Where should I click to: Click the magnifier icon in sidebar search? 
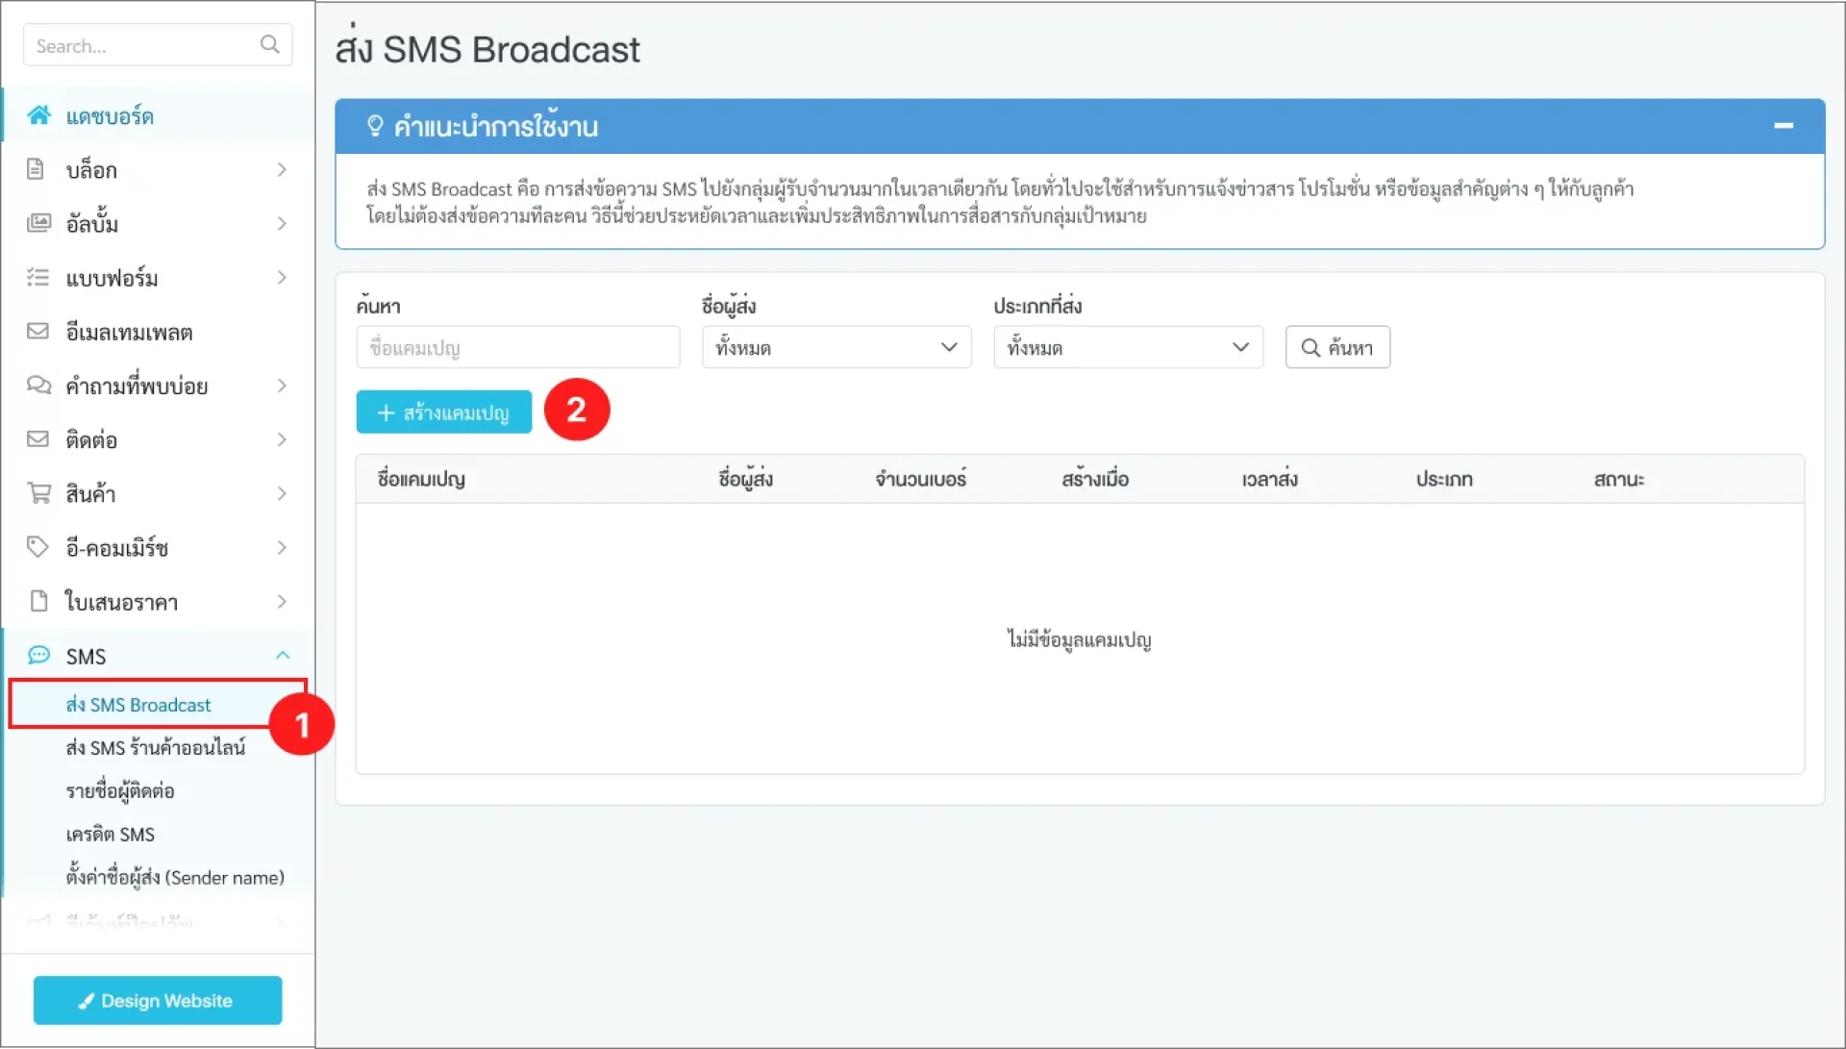click(x=270, y=44)
